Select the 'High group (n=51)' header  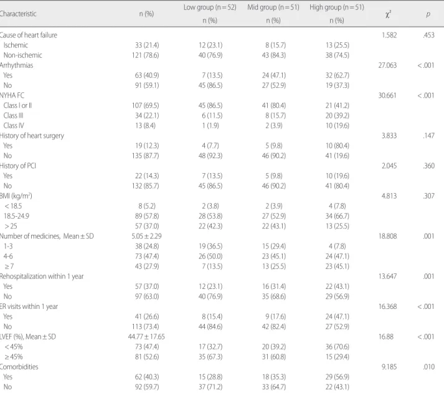tap(337, 7)
